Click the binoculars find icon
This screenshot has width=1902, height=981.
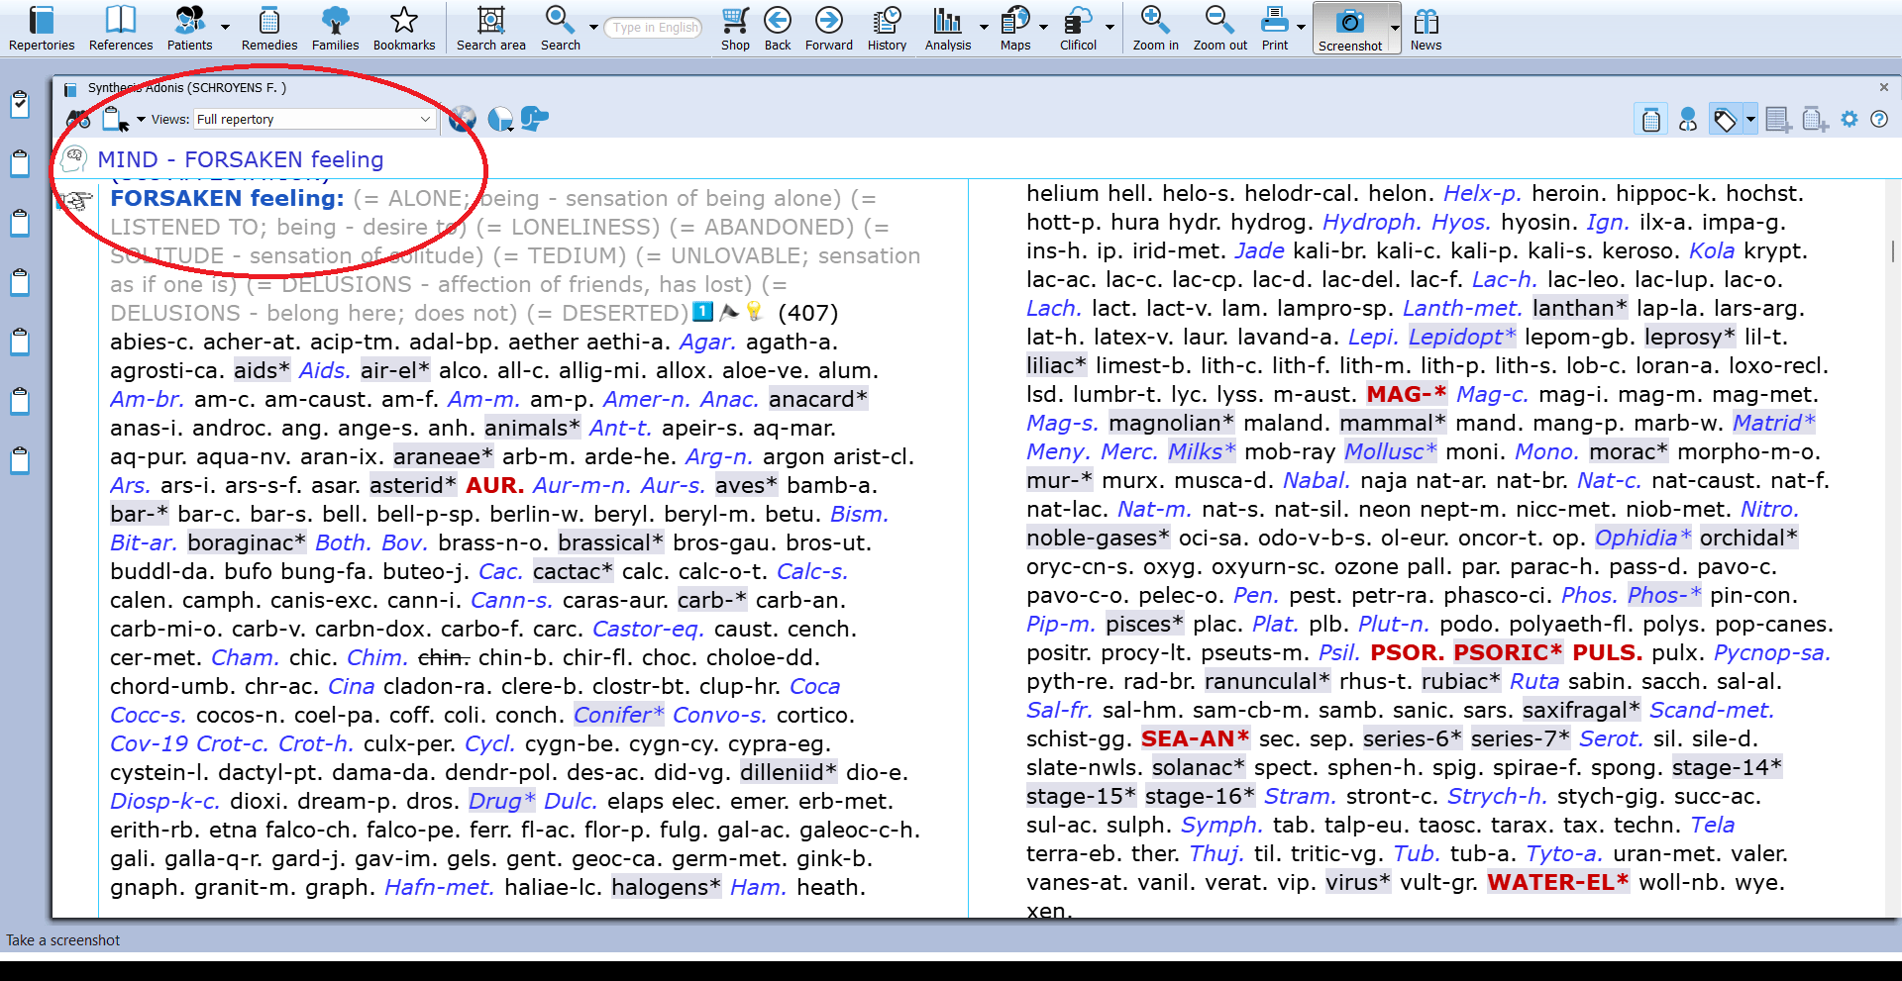(78, 120)
